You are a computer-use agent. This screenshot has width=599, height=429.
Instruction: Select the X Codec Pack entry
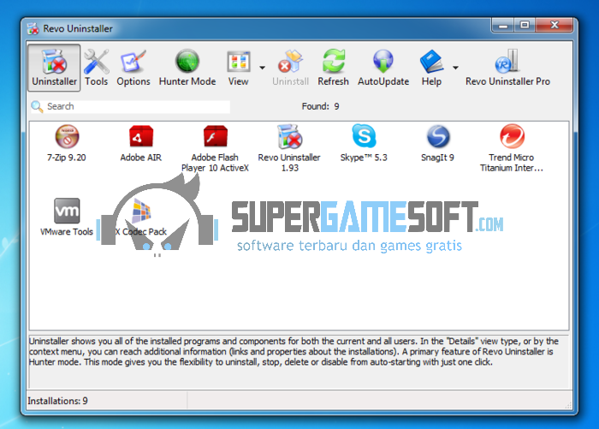click(x=141, y=217)
